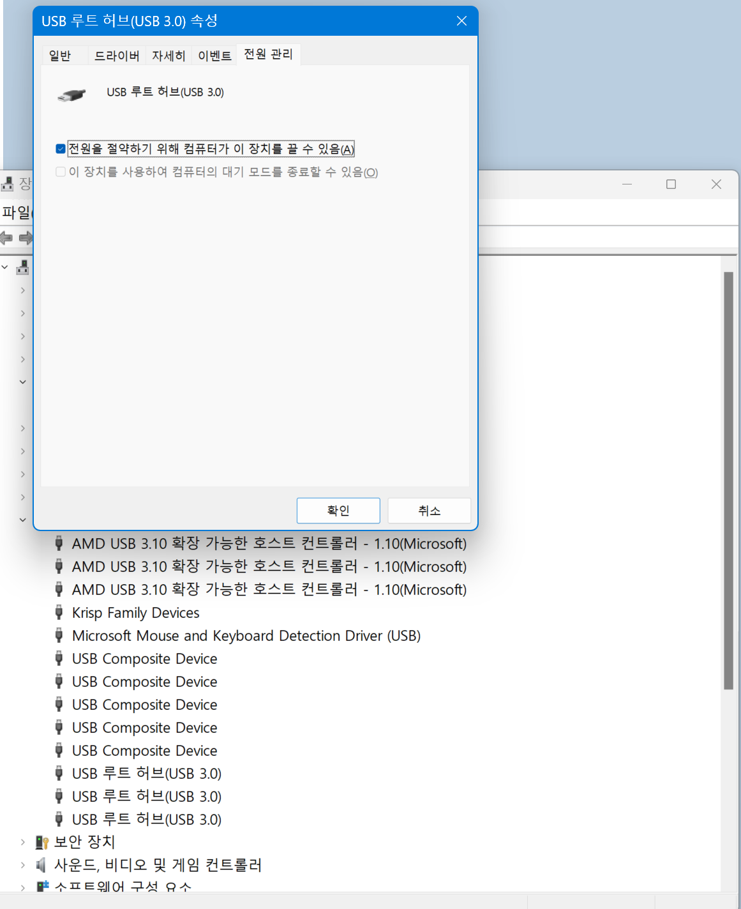Viewport: 741px width, 909px height.
Task: Close the USB root hub properties dialog
Action: click(461, 21)
